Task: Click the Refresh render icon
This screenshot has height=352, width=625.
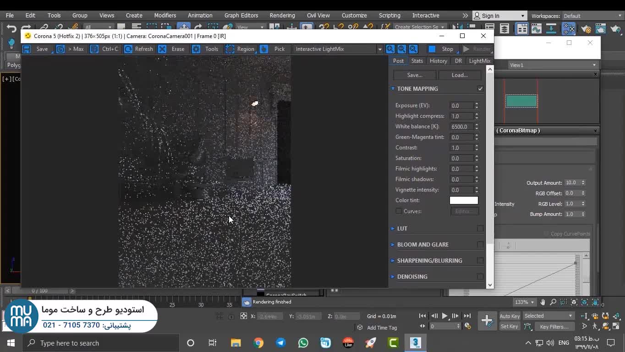Action: (129, 49)
